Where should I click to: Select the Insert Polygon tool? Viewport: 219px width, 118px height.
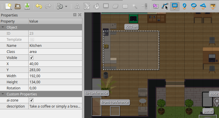(x=203, y=5)
